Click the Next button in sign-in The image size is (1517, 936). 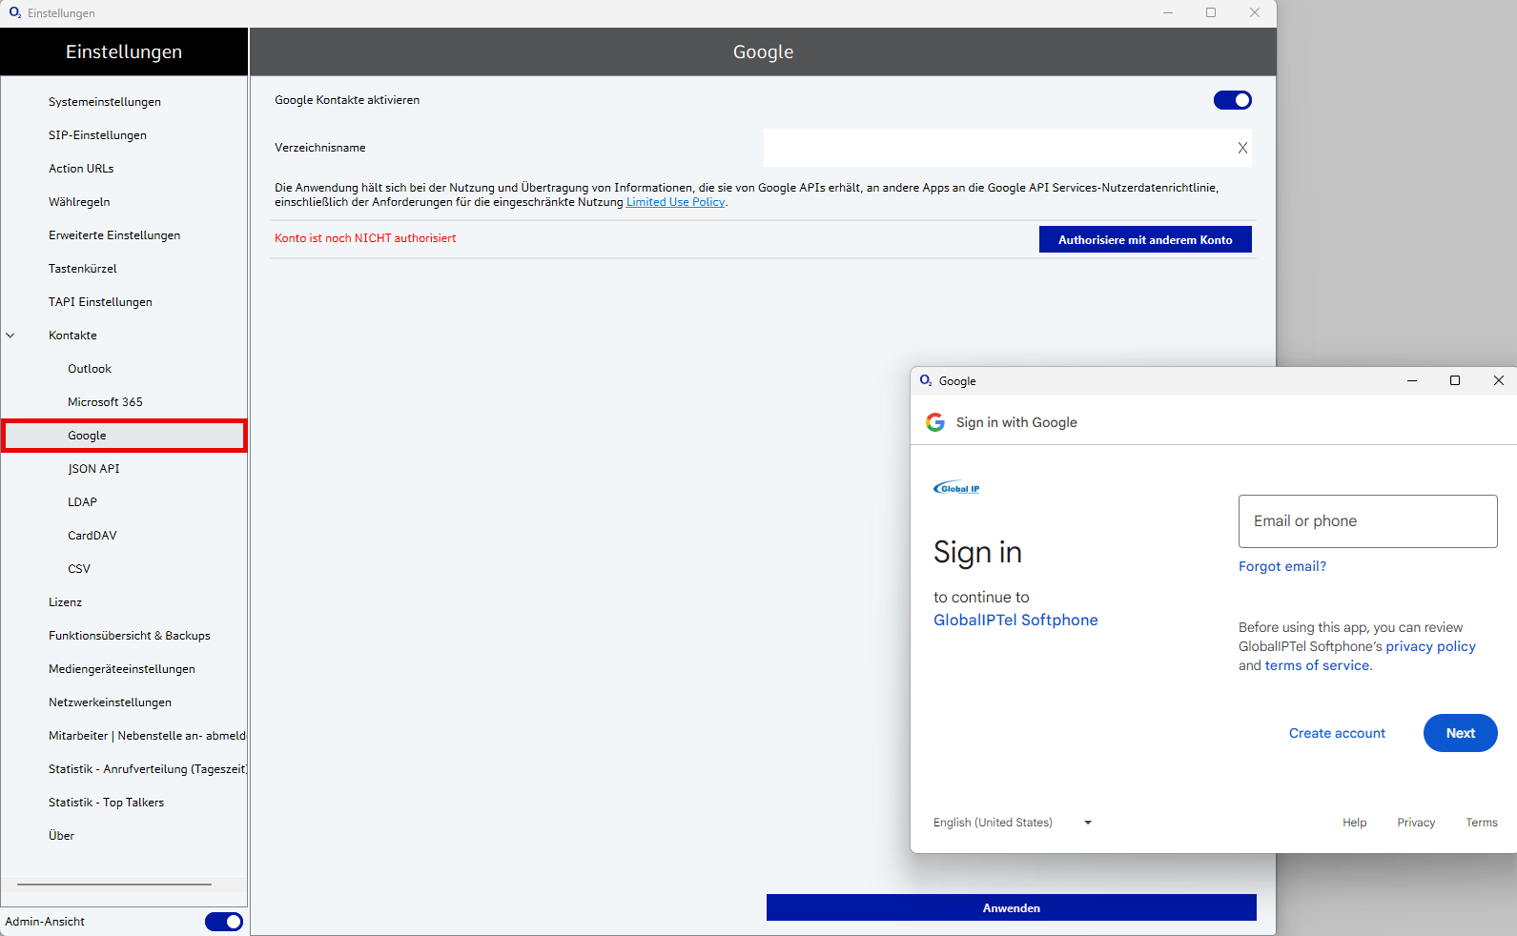point(1460,733)
